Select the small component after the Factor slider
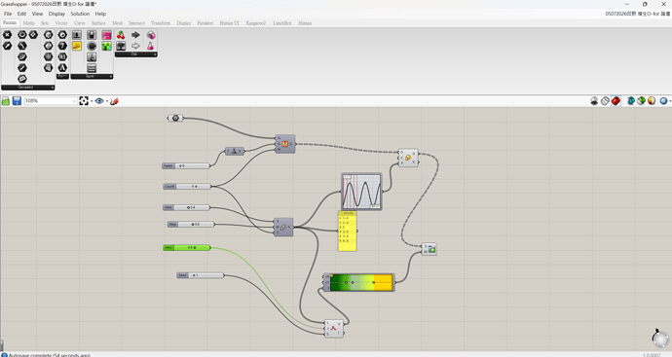Viewport: 672px width, 357px height. point(235,151)
